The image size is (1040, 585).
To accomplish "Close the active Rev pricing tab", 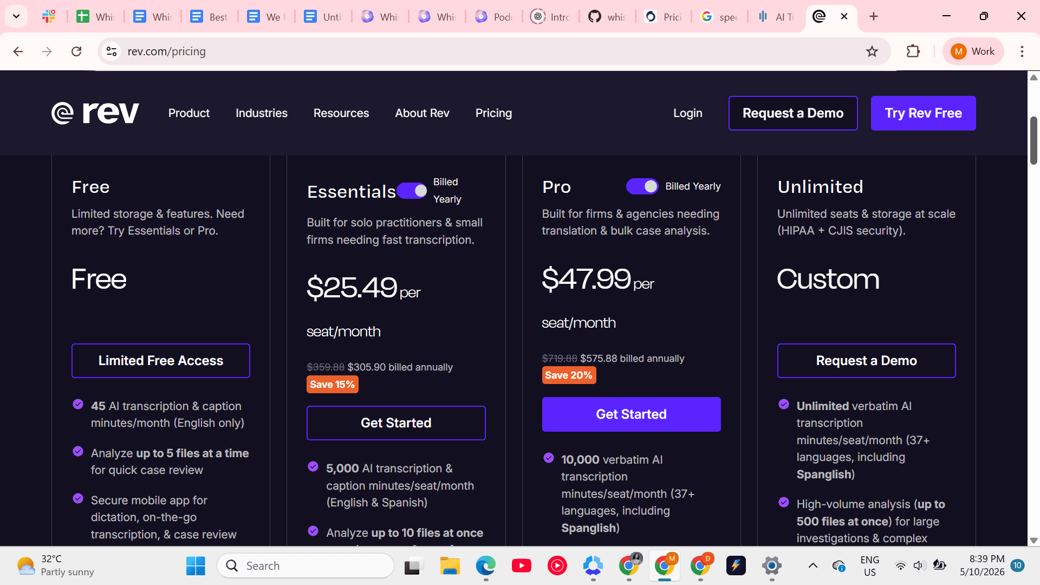I will 844,16.
